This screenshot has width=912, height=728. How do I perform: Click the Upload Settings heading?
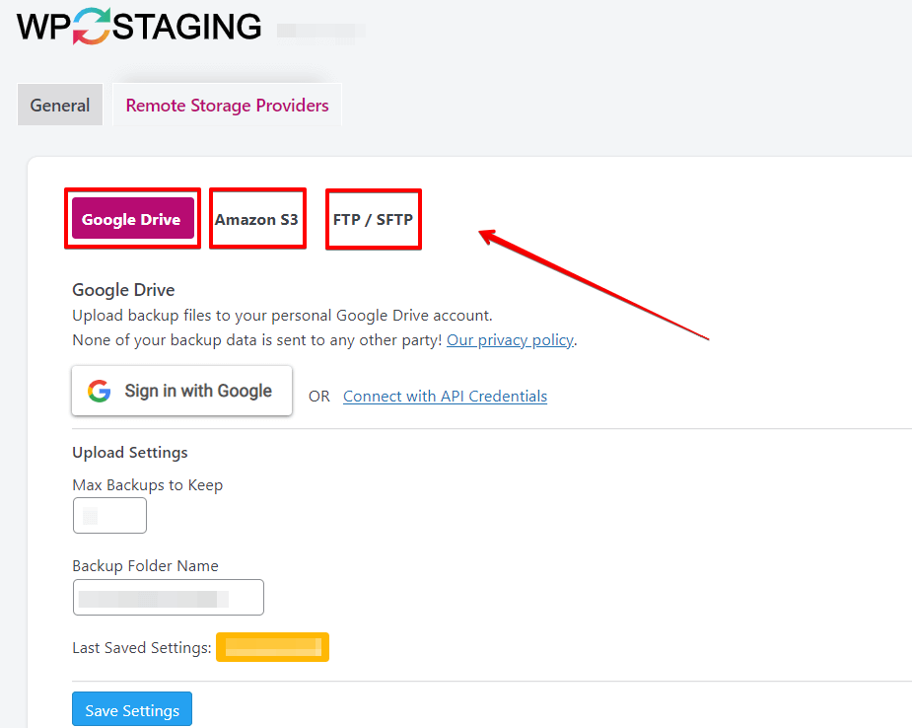coord(130,452)
